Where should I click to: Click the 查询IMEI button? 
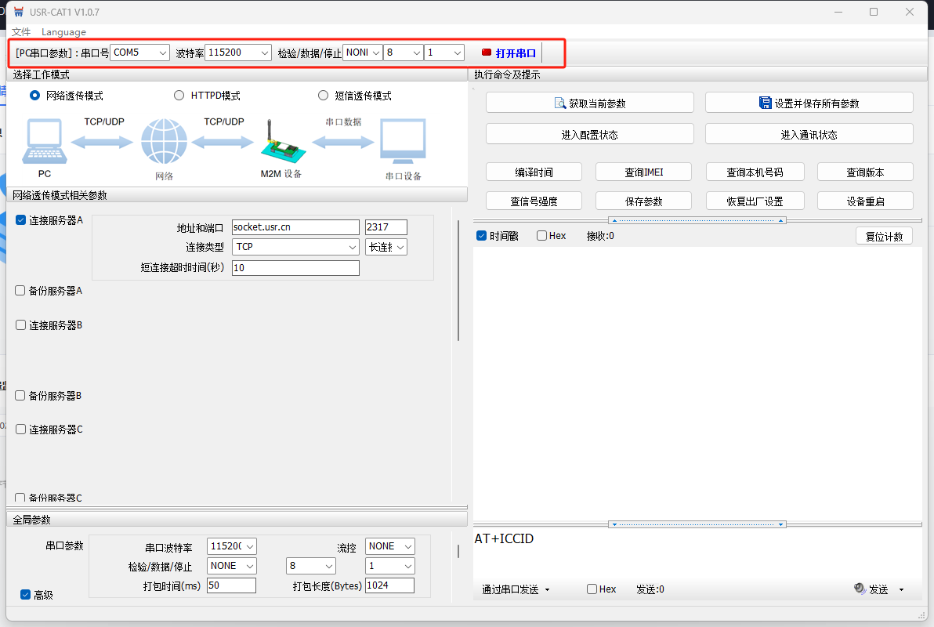pyautogui.click(x=643, y=172)
